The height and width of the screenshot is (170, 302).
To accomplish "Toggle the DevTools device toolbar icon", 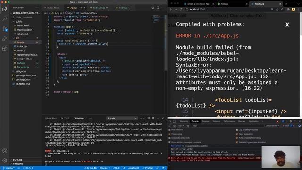I will (174, 121).
